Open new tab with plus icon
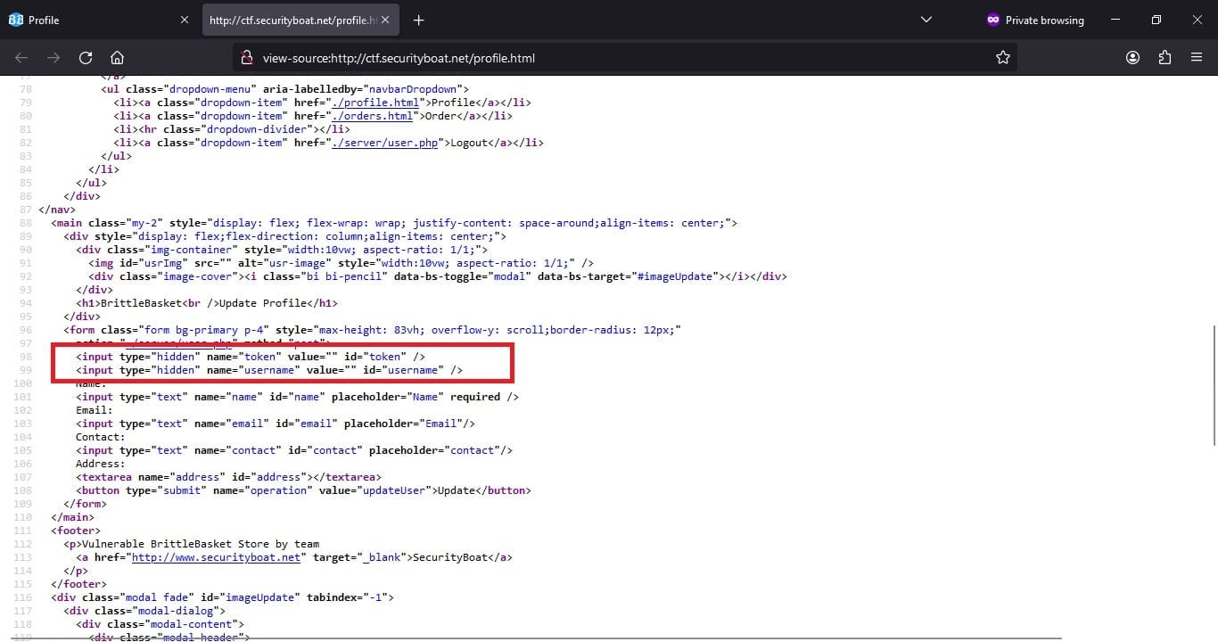The image size is (1218, 642). [x=419, y=20]
